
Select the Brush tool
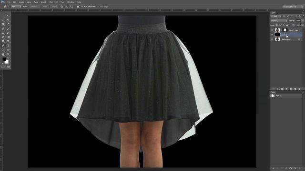8,28
